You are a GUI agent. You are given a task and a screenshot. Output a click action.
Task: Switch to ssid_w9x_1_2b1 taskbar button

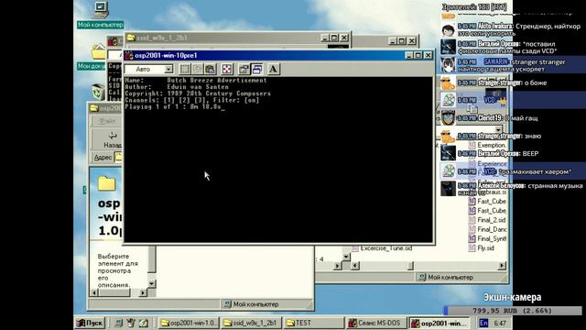(x=251, y=323)
